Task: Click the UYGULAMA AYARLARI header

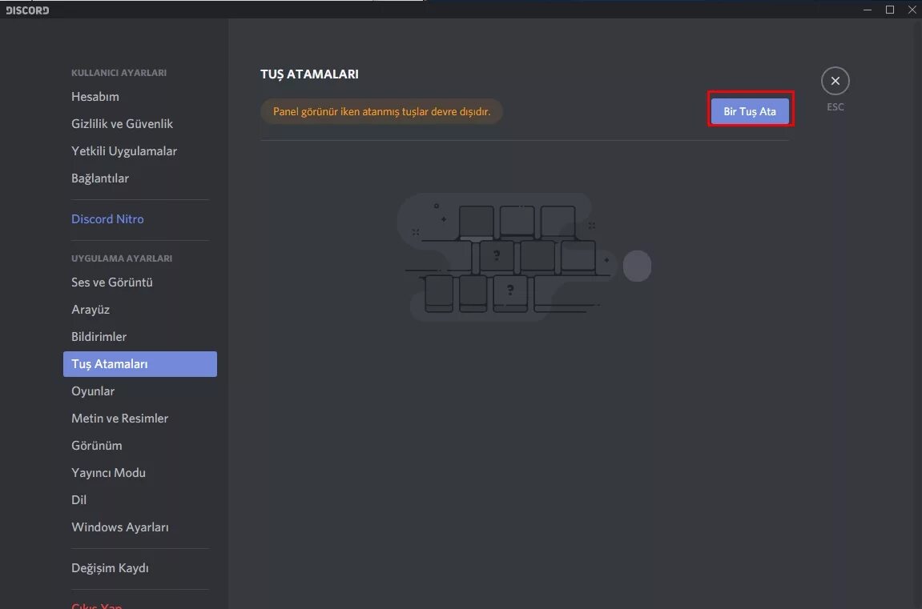Action: click(x=122, y=258)
